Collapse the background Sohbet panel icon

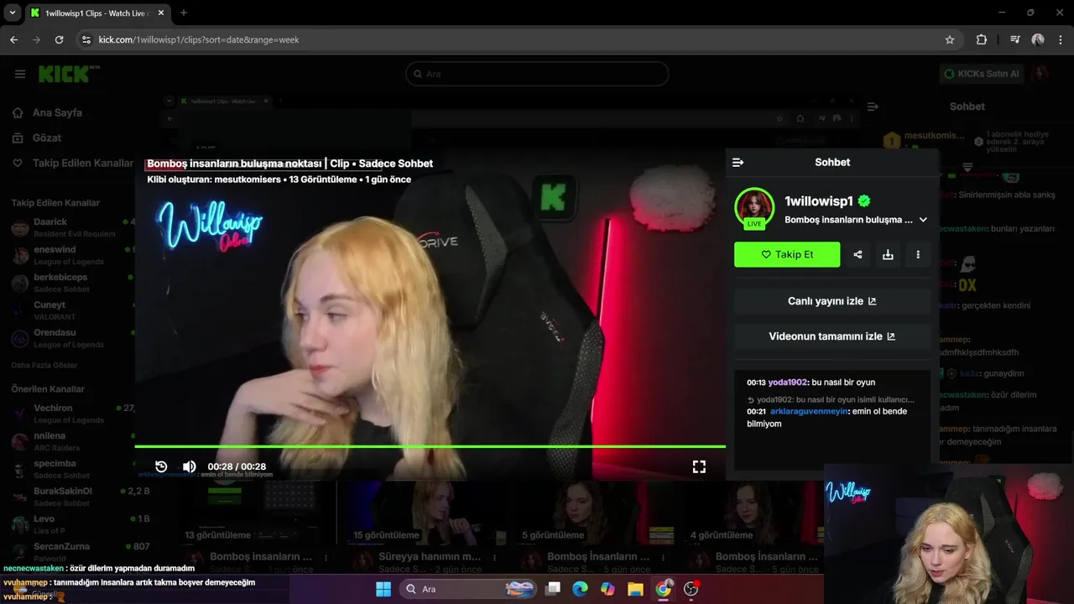click(873, 107)
